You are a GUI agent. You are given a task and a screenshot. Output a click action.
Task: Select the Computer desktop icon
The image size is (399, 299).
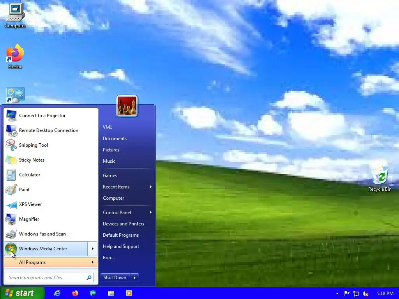pyautogui.click(x=15, y=16)
